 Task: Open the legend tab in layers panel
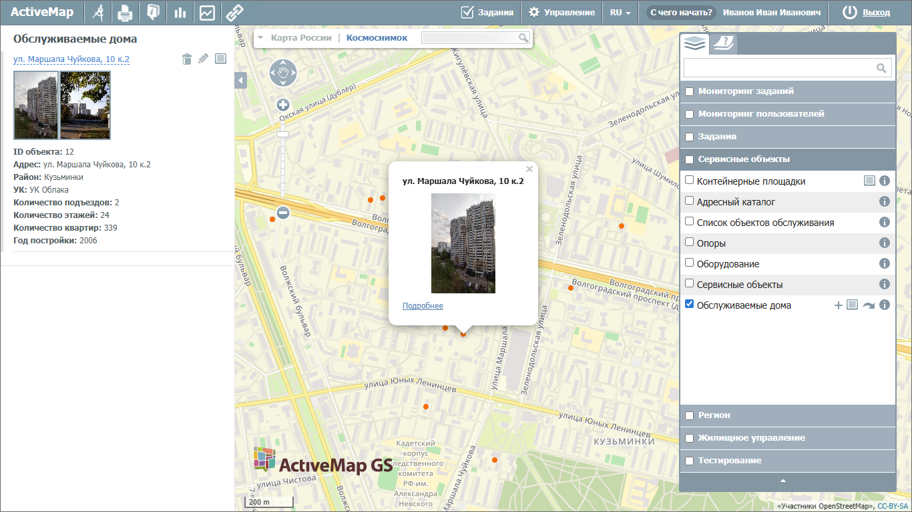pyautogui.click(x=723, y=44)
